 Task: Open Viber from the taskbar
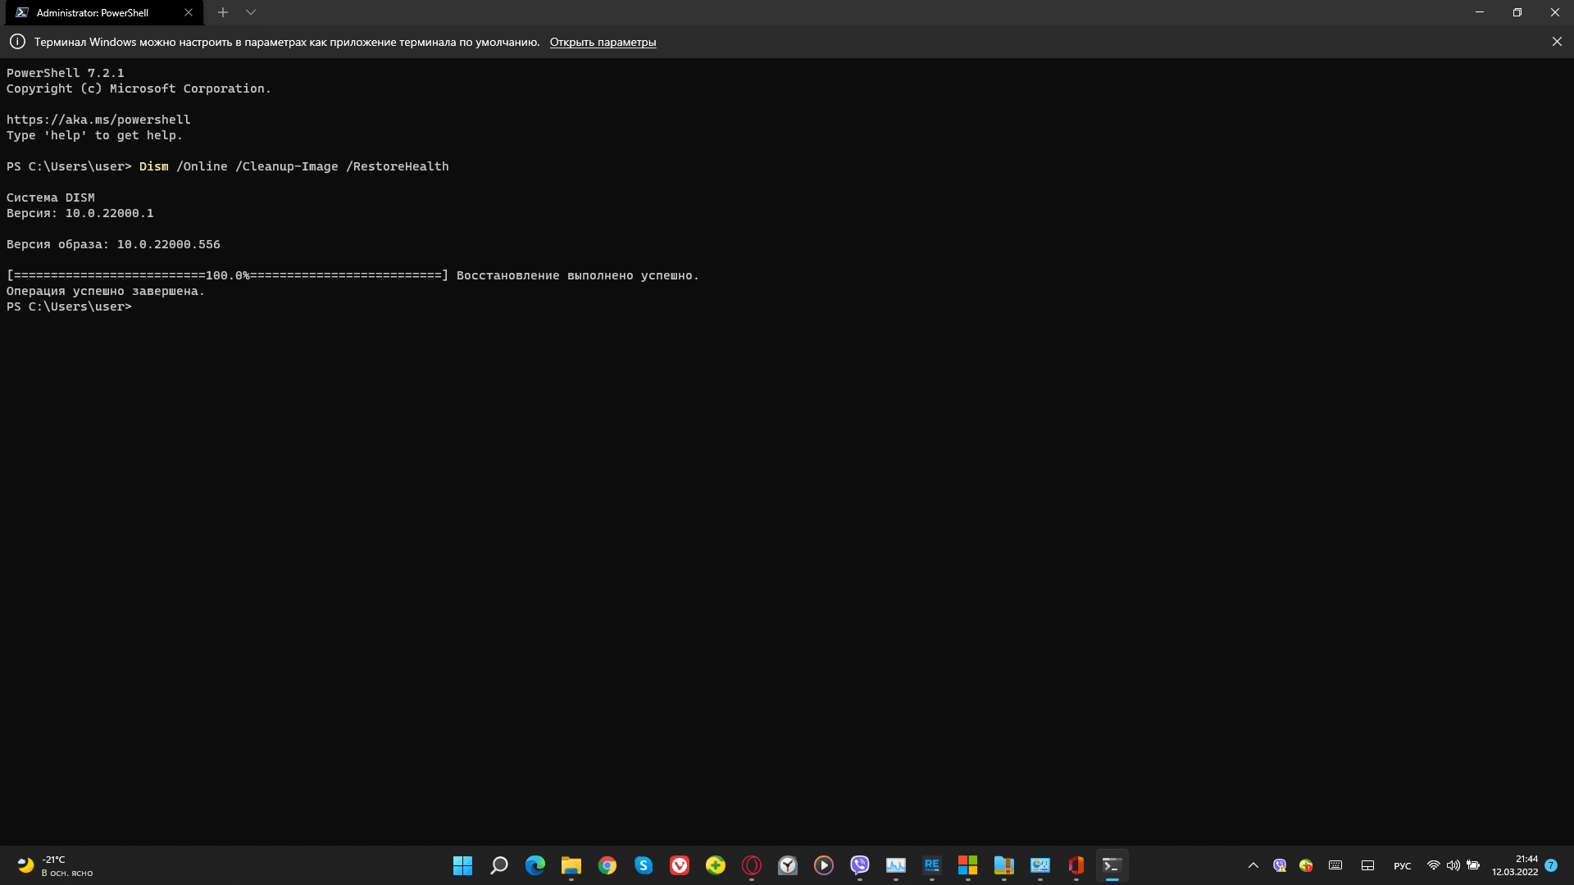(859, 865)
